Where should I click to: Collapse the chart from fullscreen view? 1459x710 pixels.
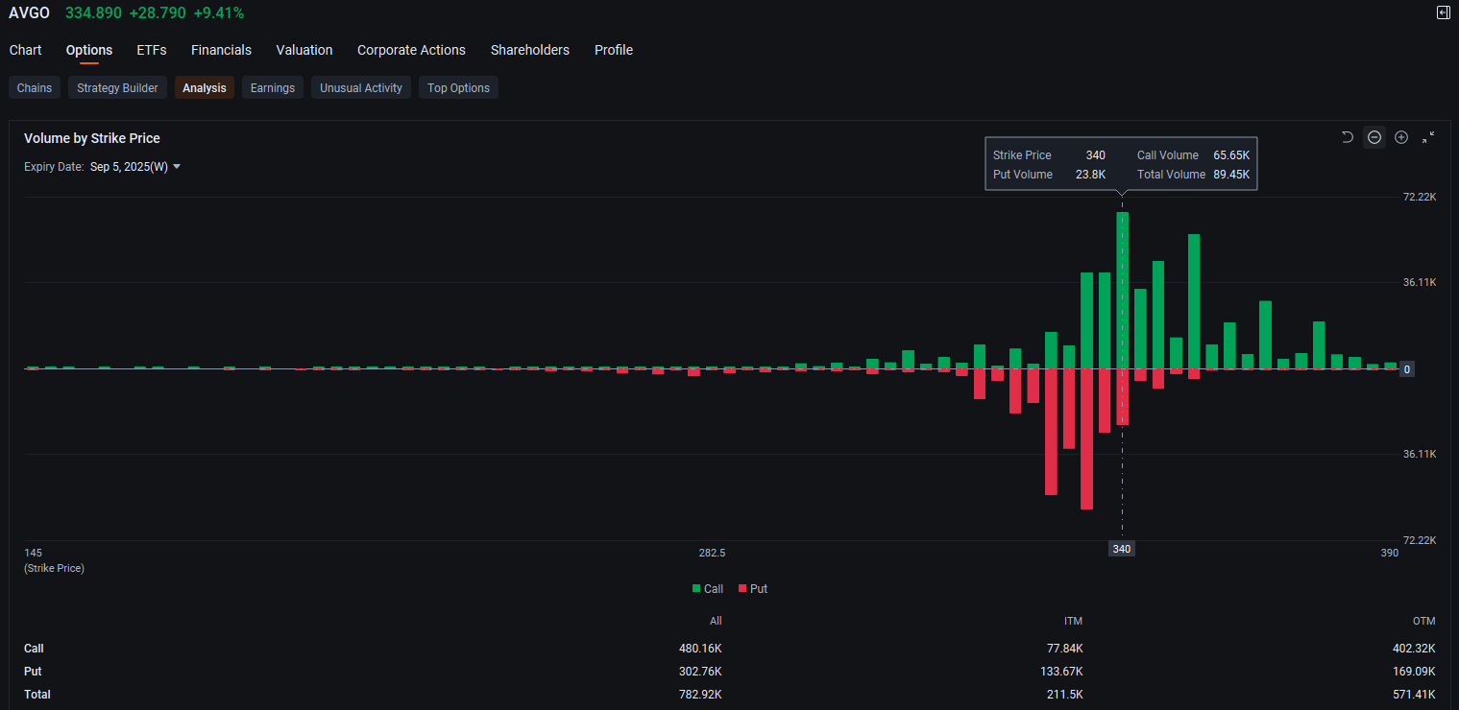(1428, 137)
